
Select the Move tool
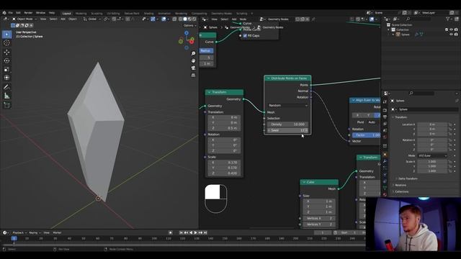point(6,52)
